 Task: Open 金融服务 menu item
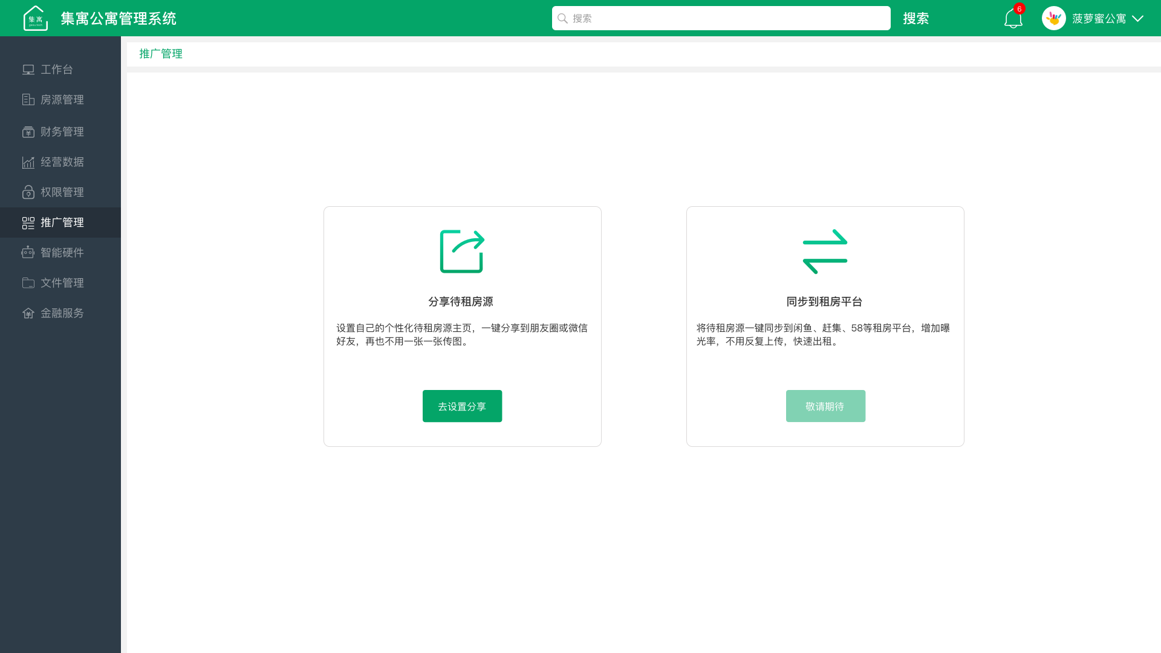(x=60, y=313)
